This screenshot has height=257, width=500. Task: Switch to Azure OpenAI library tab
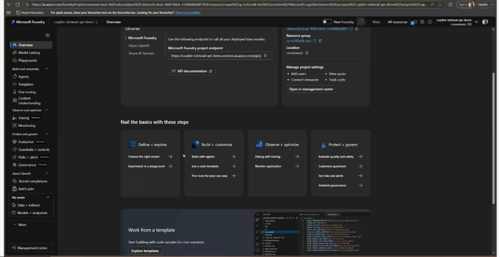(x=139, y=45)
